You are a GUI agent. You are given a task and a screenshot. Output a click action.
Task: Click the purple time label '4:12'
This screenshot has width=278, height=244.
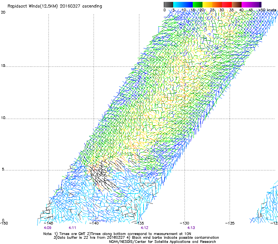[x=145, y=228]
